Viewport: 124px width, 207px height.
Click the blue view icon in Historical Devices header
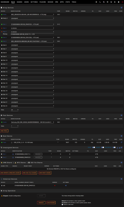tap(121, 179)
